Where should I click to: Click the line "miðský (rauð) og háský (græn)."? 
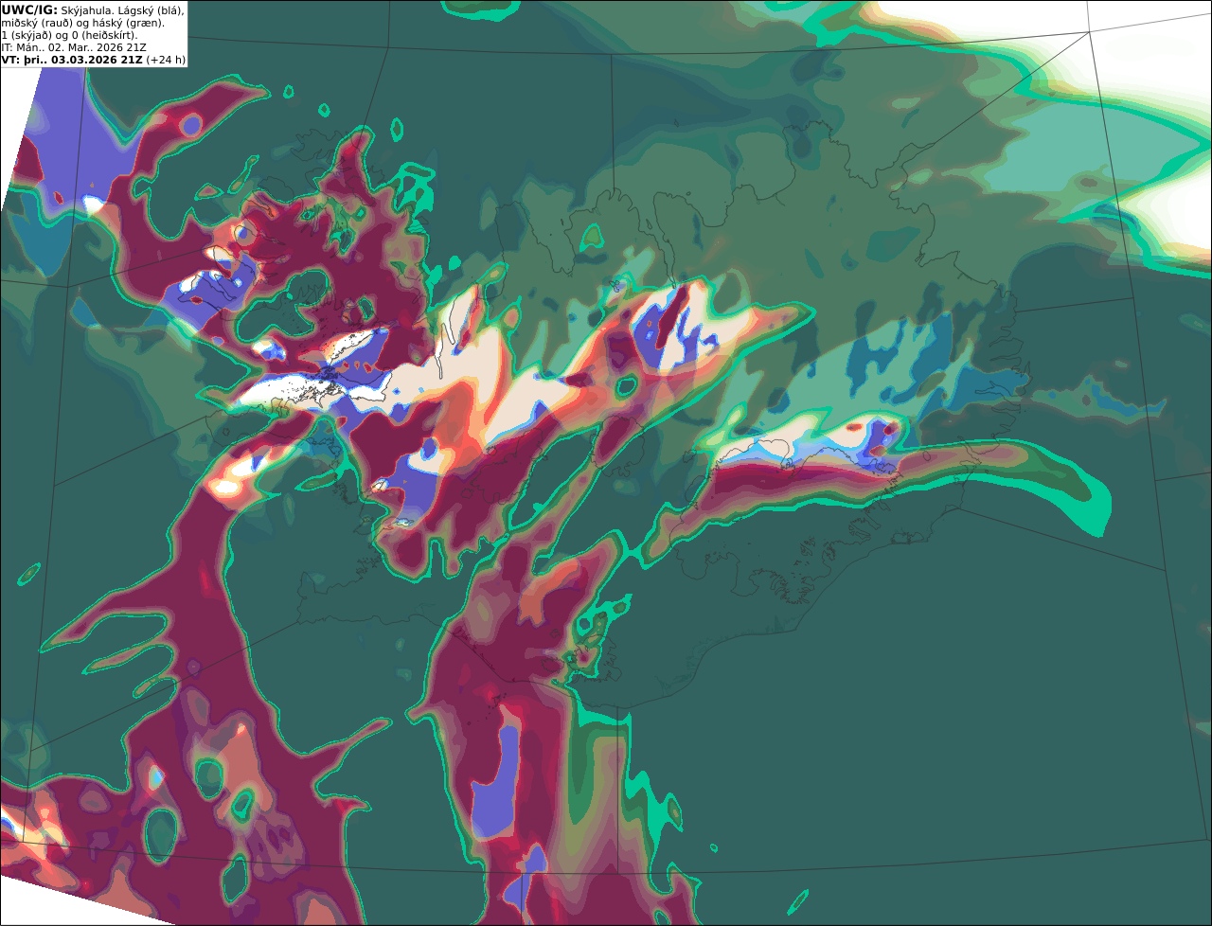[83, 23]
